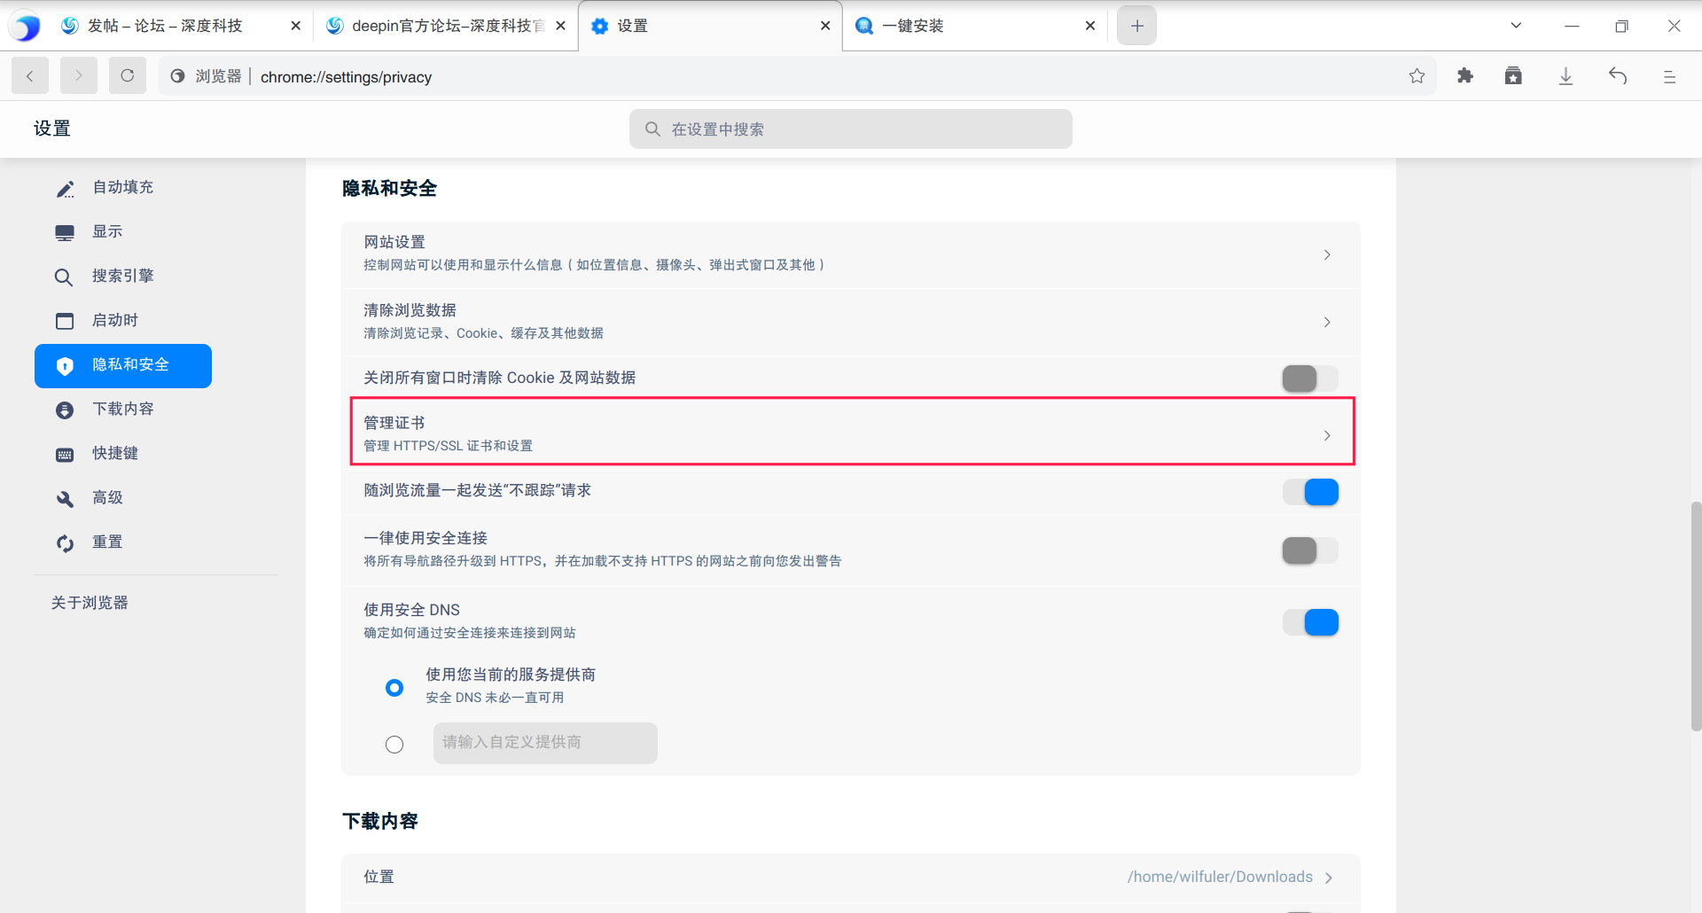Open the 搜索引擎 settings section

[x=123, y=277]
